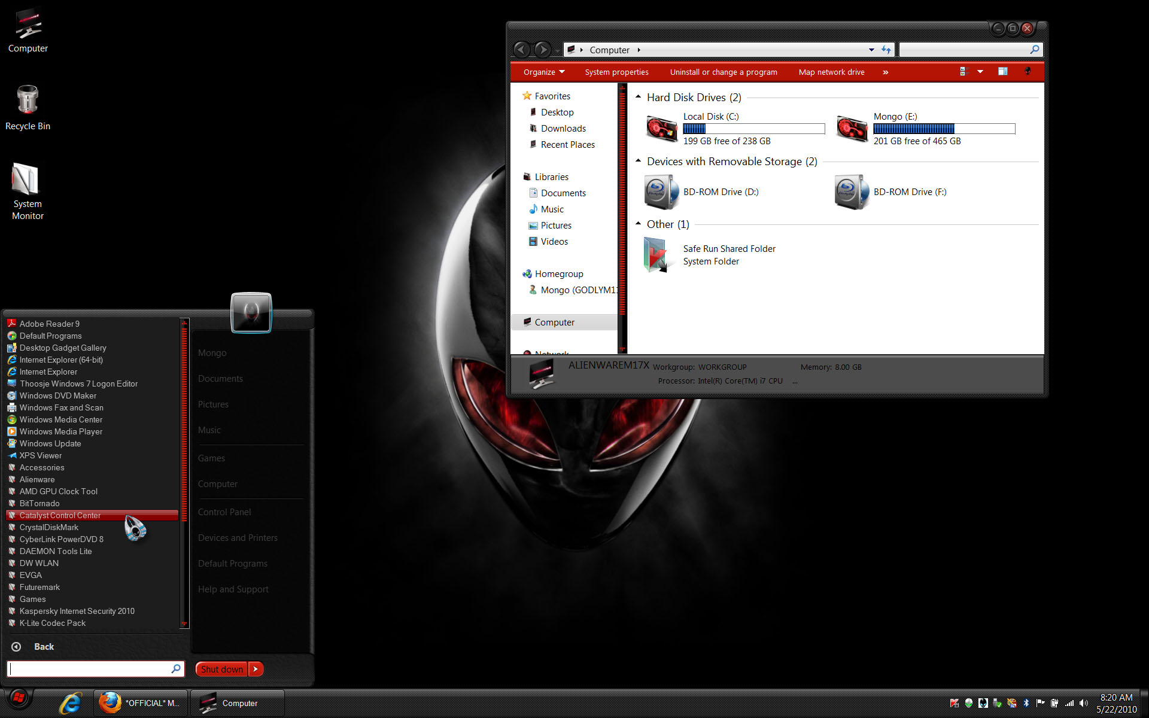This screenshot has height=718, width=1149.
Task: Collapse Devices with Removable Storage group
Action: [638, 161]
